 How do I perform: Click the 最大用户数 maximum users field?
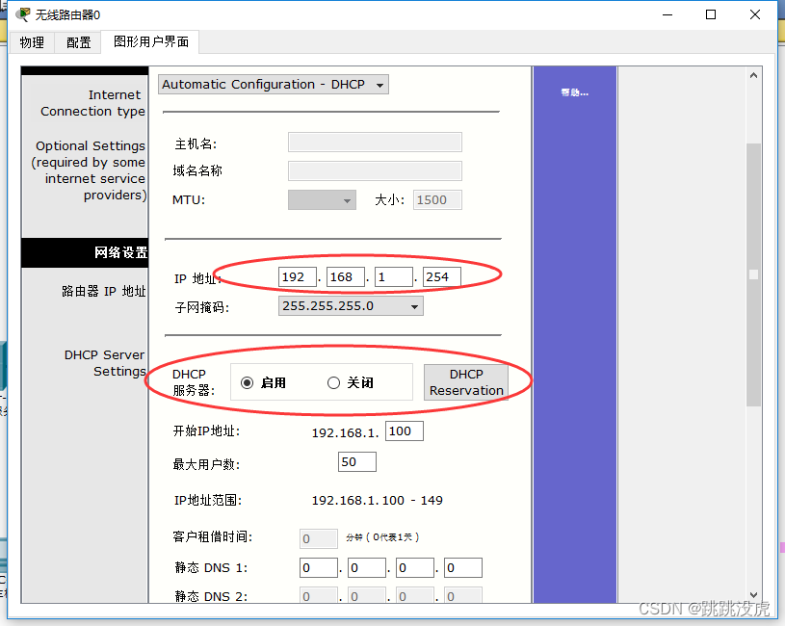coord(356,462)
